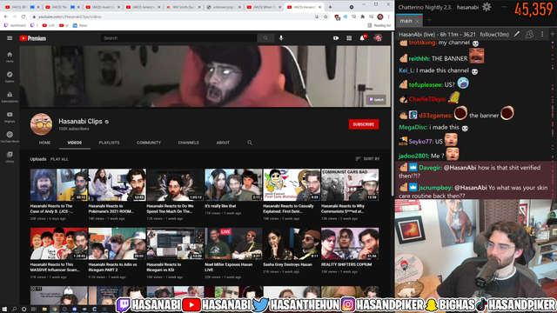Viewport: 557px width, 313px height.
Task: Click the YouTube Premium logo
Action: coord(33,38)
